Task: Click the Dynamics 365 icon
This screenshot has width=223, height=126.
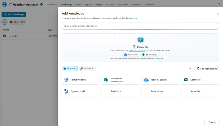Action: (x=66, y=91)
